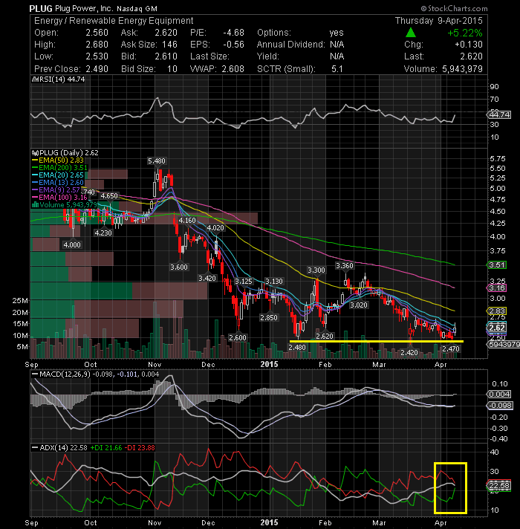Click the 2015 label on price time axis

pyautogui.click(x=269, y=365)
